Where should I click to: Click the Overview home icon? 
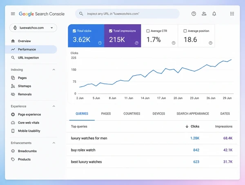point(13,41)
